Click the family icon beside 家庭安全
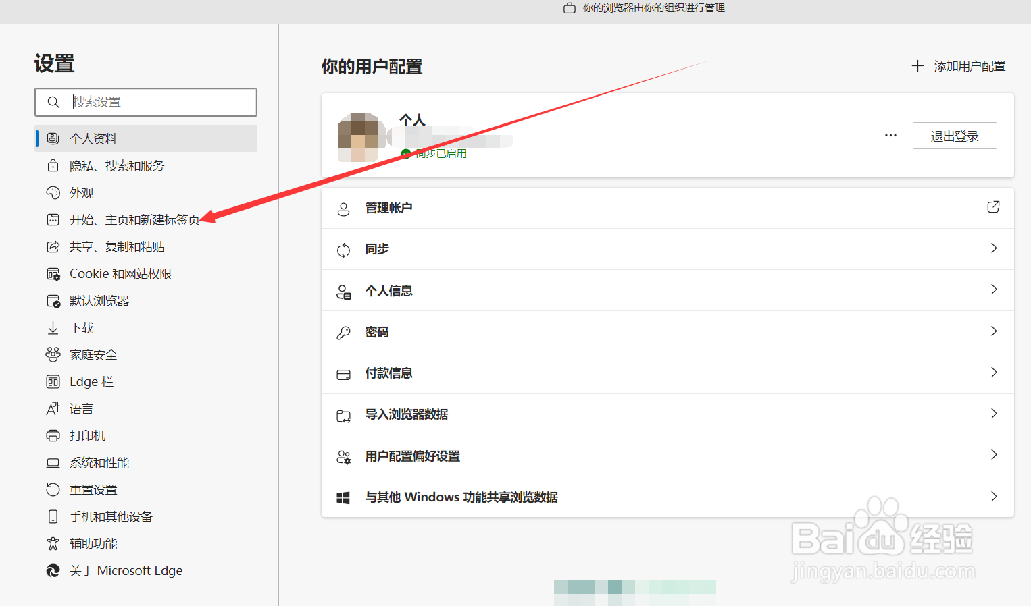This screenshot has width=1031, height=606. tap(53, 354)
